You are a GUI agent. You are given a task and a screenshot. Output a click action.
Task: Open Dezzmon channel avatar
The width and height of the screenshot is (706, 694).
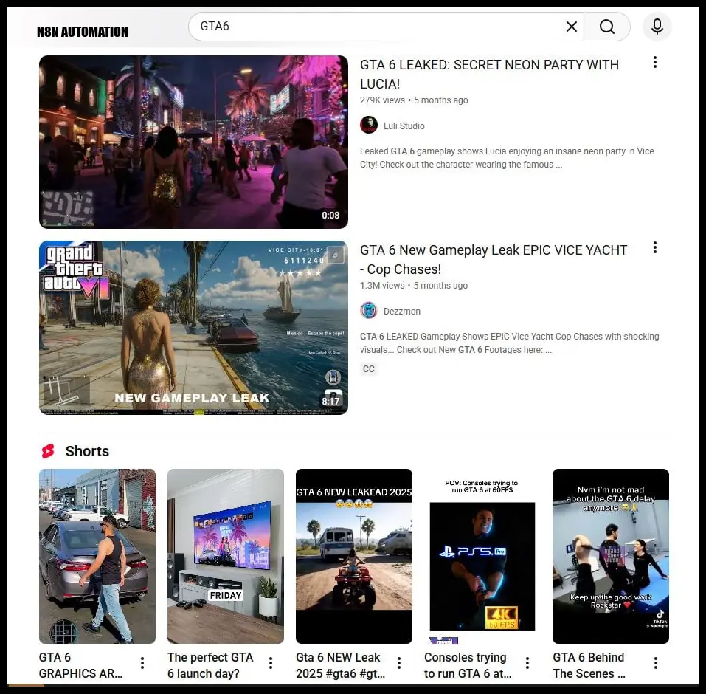(x=369, y=311)
